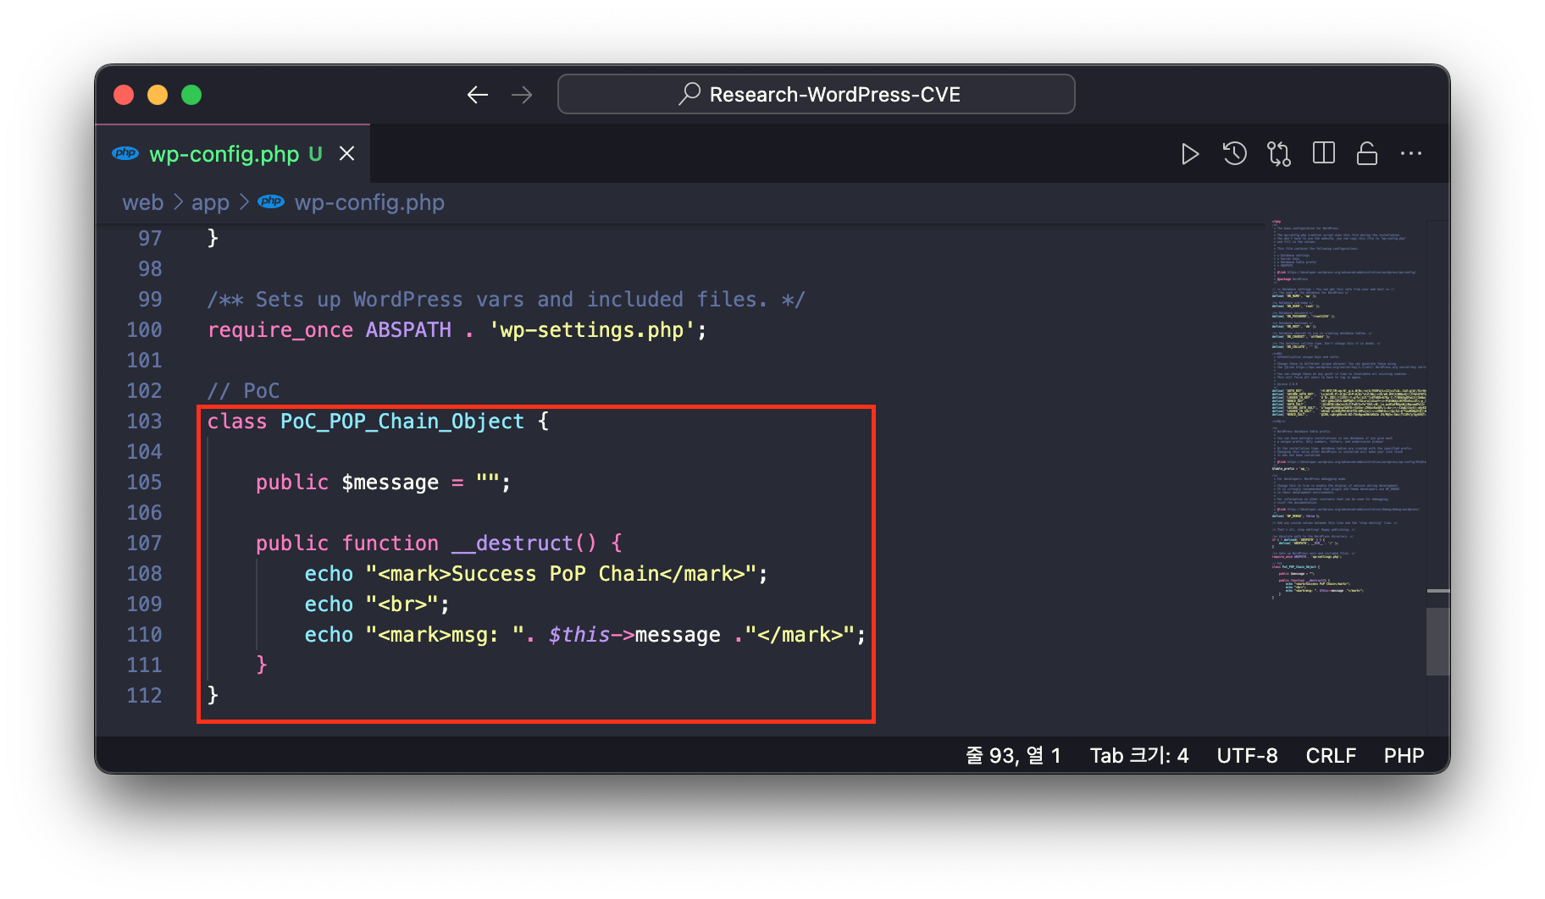Click the $message variable declaration
The width and height of the screenshot is (1545, 899).
pos(390,483)
